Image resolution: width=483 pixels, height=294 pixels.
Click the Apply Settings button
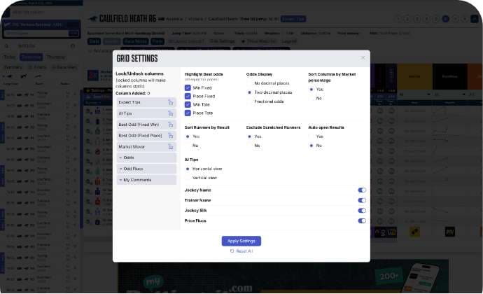[x=241, y=241]
